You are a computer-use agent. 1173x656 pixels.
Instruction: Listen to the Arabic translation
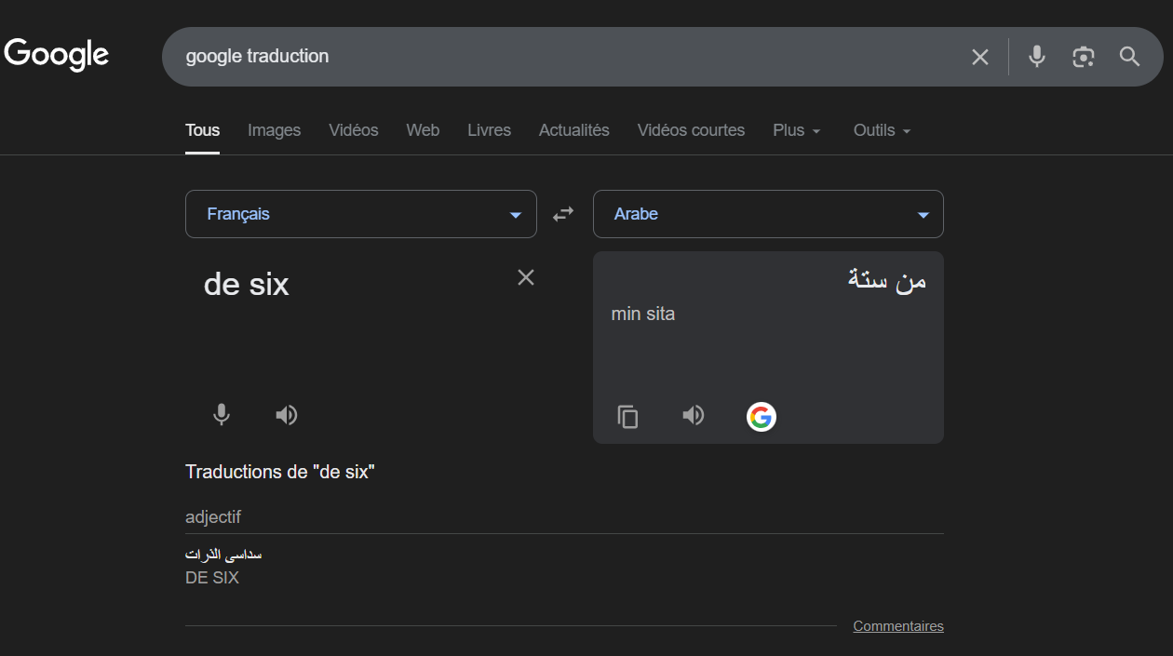pyautogui.click(x=694, y=415)
